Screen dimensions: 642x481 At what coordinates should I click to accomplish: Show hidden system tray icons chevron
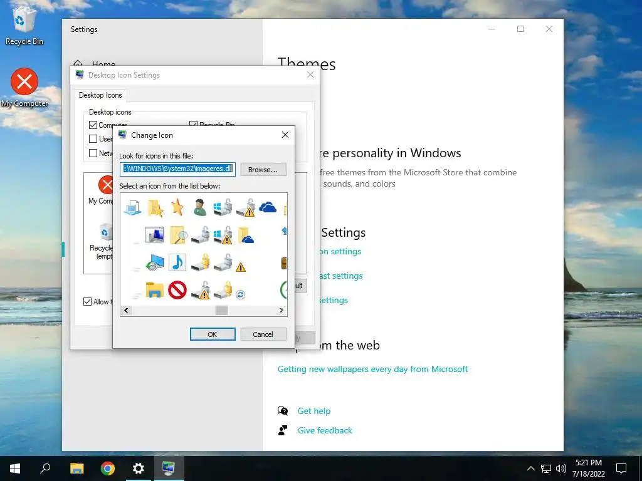coord(530,468)
